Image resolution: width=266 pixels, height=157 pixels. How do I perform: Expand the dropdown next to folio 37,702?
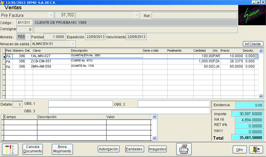pyautogui.click(x=137, y=15)
